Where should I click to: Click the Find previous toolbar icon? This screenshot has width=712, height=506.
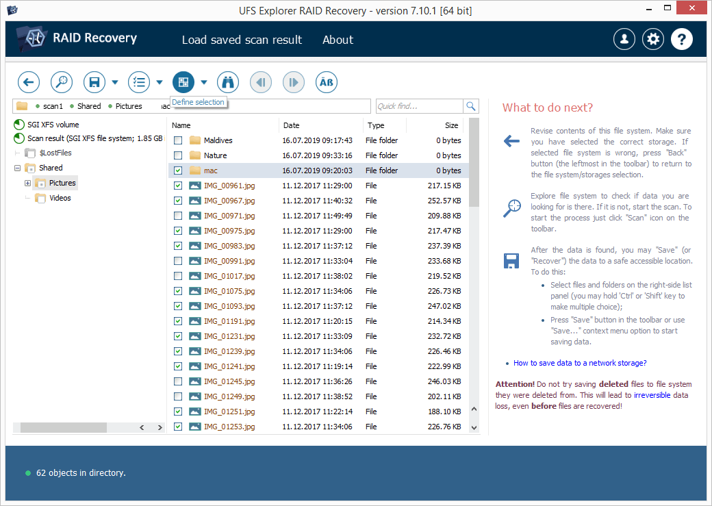pyautogui.click(x=261, y=82)
